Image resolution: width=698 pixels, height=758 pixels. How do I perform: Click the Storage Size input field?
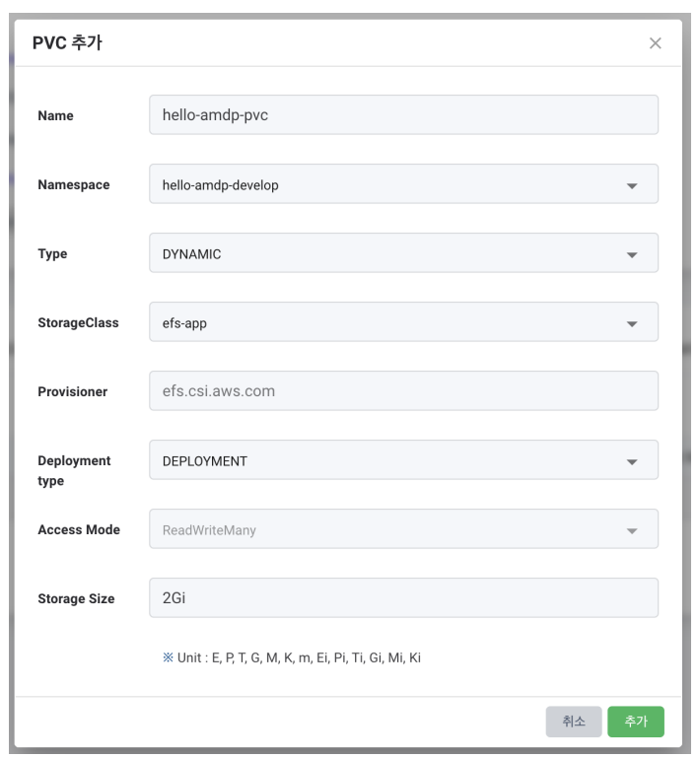click(x=403, y=598)
